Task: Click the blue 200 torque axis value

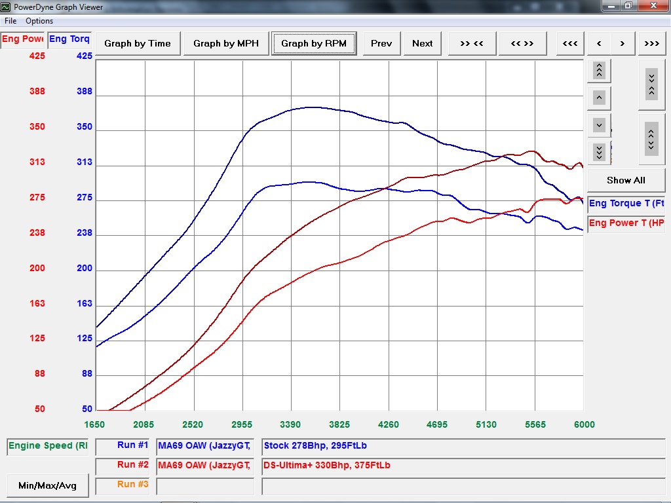Action: click(x=85, y=268)
